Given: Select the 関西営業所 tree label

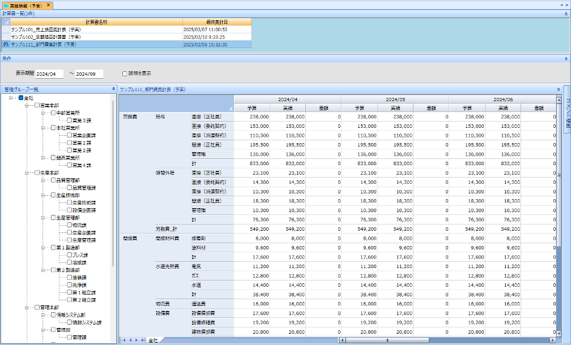Looking at the screenshot, I should pos(68,158).
